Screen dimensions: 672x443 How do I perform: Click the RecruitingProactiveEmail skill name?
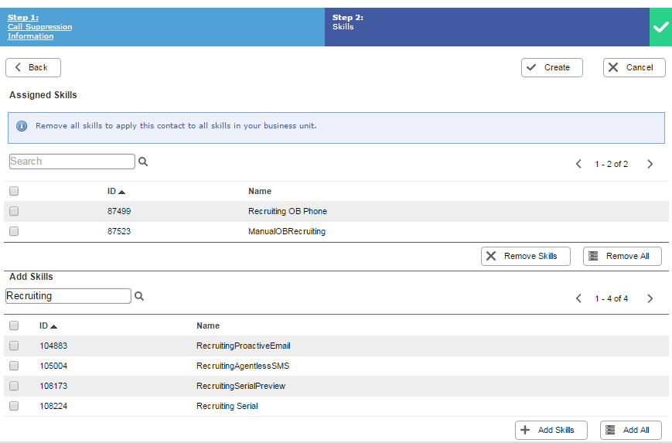point(244,346)
